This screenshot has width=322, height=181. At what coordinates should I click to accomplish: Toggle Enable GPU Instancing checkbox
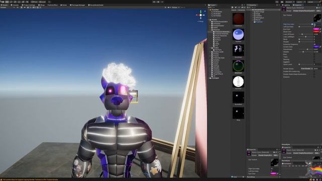pyautogui.click(x=314, y=71)
